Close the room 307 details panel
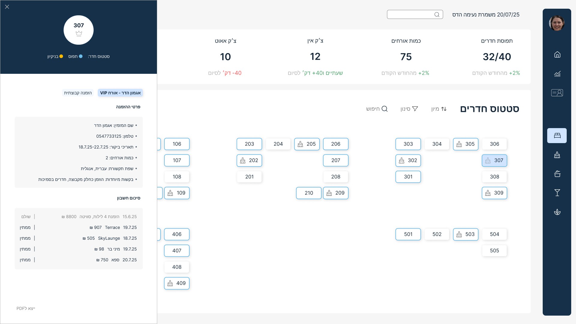Screen dimensions: 576x324 [7, 7]
